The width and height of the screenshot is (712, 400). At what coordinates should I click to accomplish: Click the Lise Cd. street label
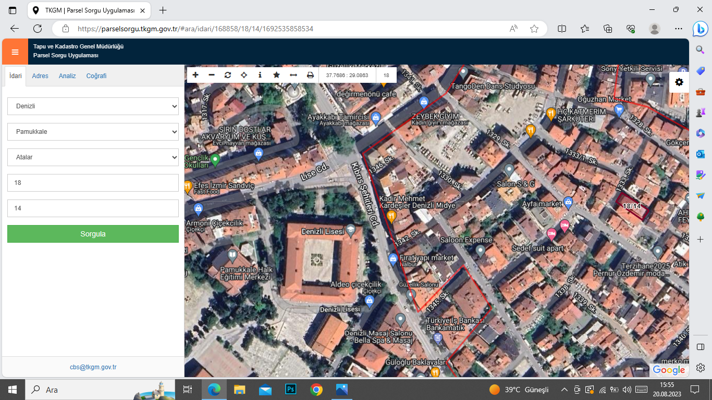pos(316,171)
